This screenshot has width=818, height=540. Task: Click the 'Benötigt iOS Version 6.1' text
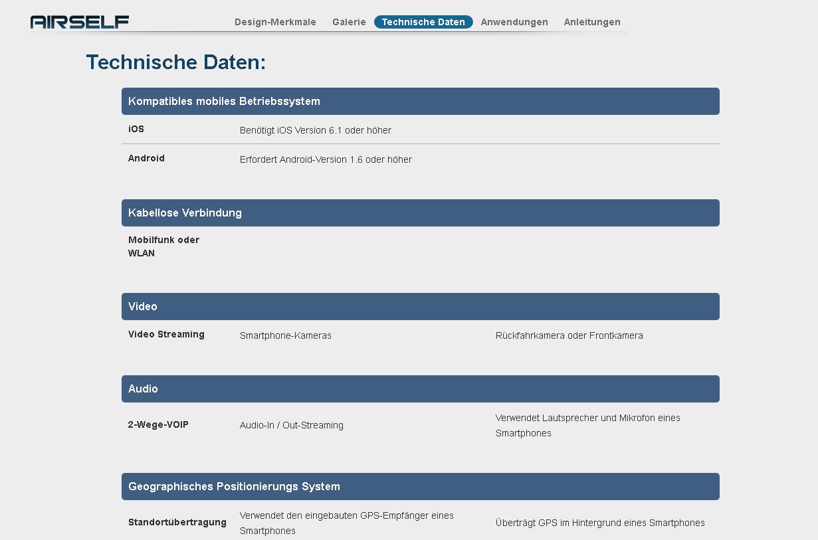[315, 131]
